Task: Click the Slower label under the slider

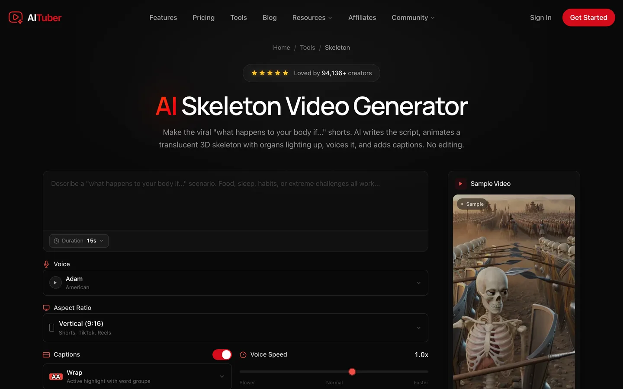Action: [x=247, y=383]
